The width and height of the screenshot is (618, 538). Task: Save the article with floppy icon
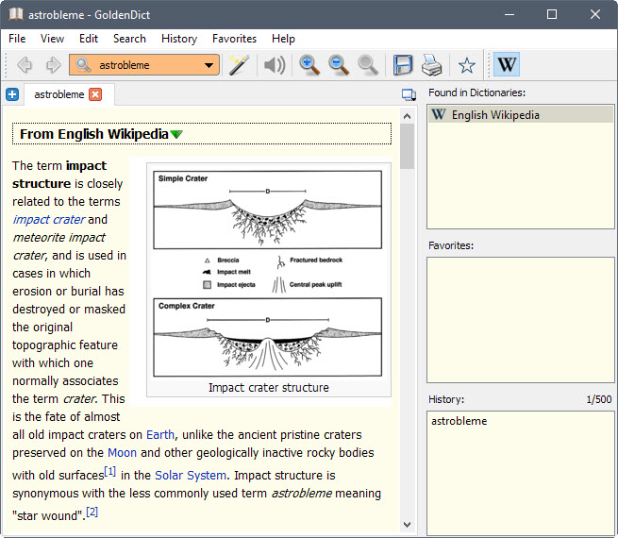403,65
